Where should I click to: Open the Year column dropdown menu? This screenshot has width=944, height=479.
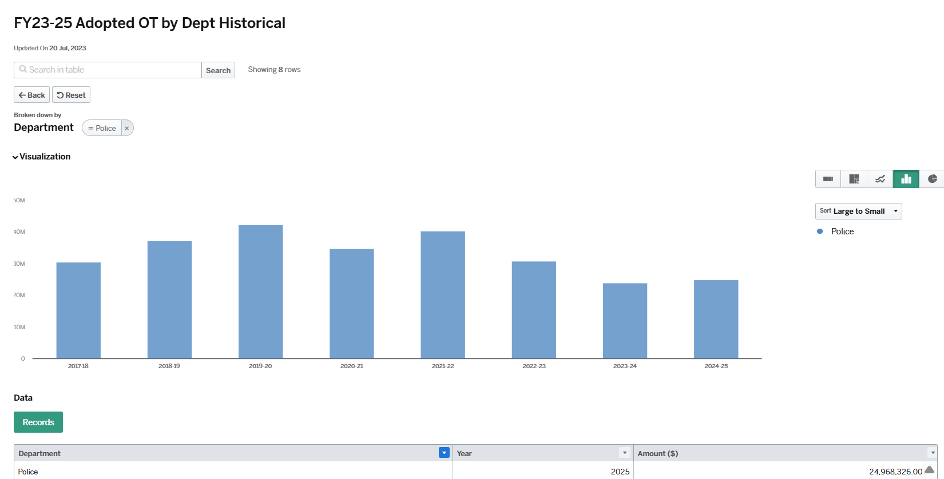pos(625,453)
